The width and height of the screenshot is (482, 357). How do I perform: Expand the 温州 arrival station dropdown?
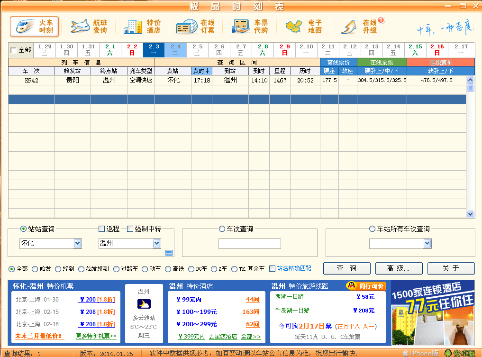pos(157,244)
